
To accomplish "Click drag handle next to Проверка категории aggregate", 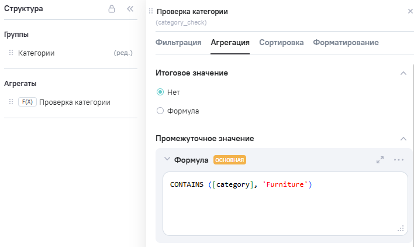I will tap(11, 102).
